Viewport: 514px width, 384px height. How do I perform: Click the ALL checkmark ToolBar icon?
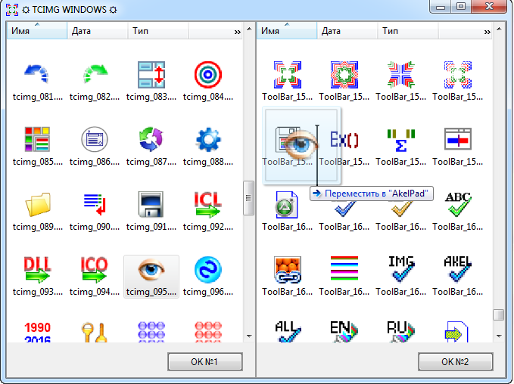287,332
